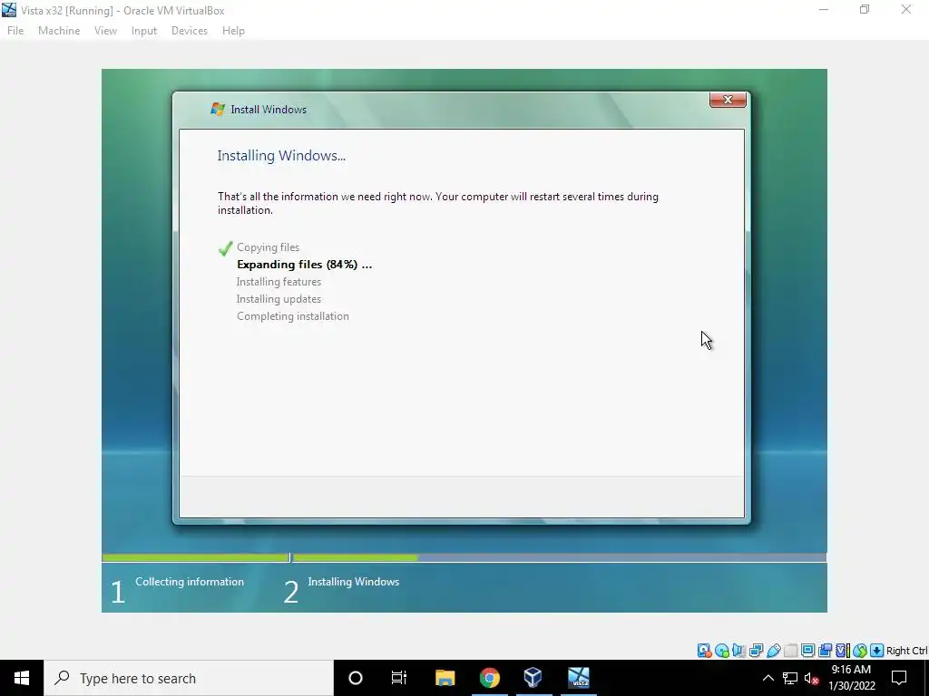This screenshot has height=696, width=929.
Task: Click the VirtualBox Vista icon in title bar
Action: [x=9, y=10]
